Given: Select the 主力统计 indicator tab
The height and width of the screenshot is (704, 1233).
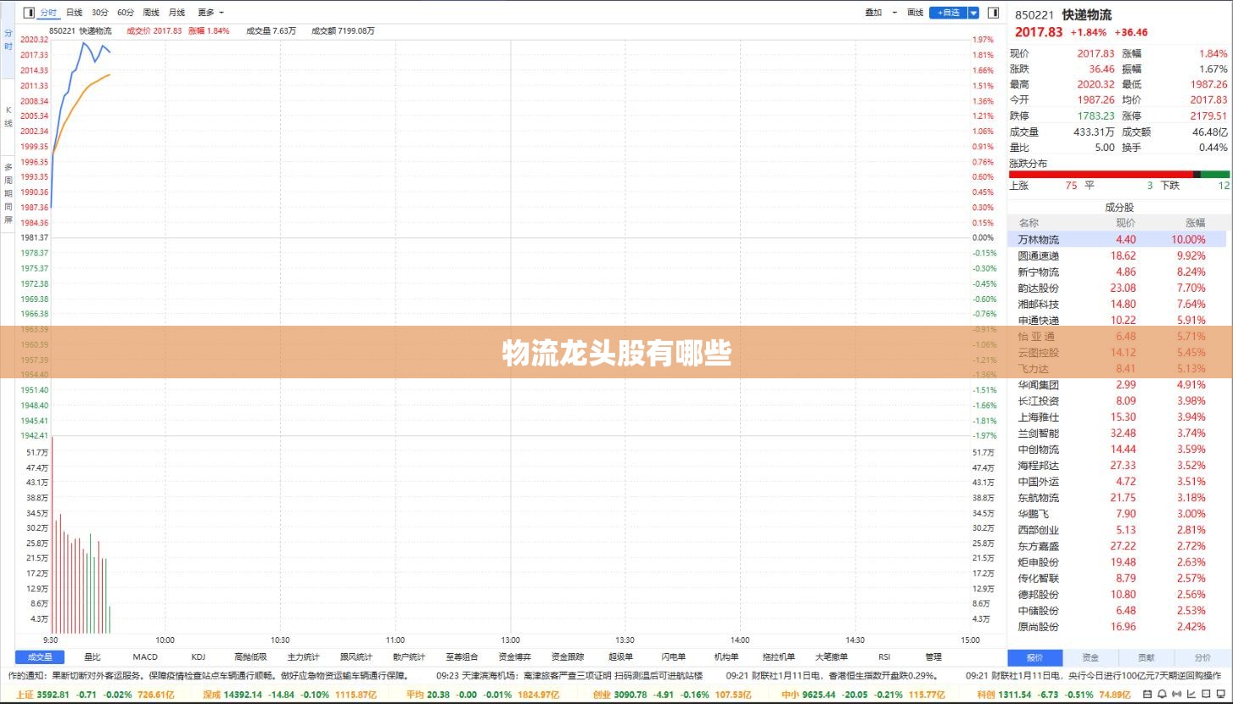Looking at the screenshot, I should click(303, 657).
